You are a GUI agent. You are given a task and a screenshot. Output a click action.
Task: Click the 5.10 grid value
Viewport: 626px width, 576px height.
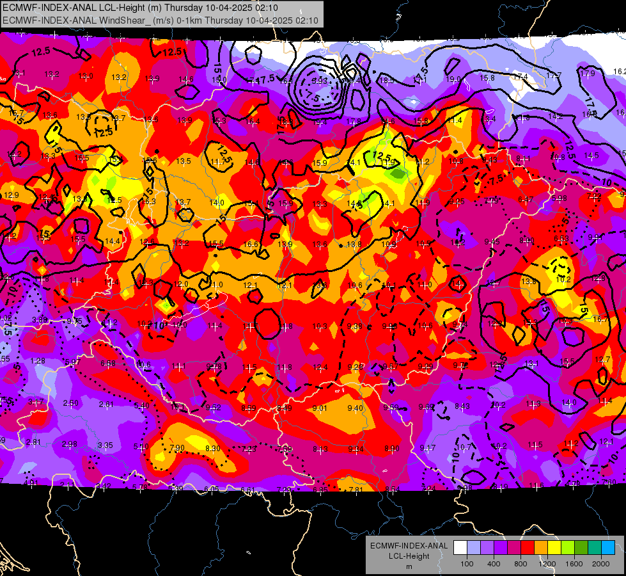click(141, 447)
